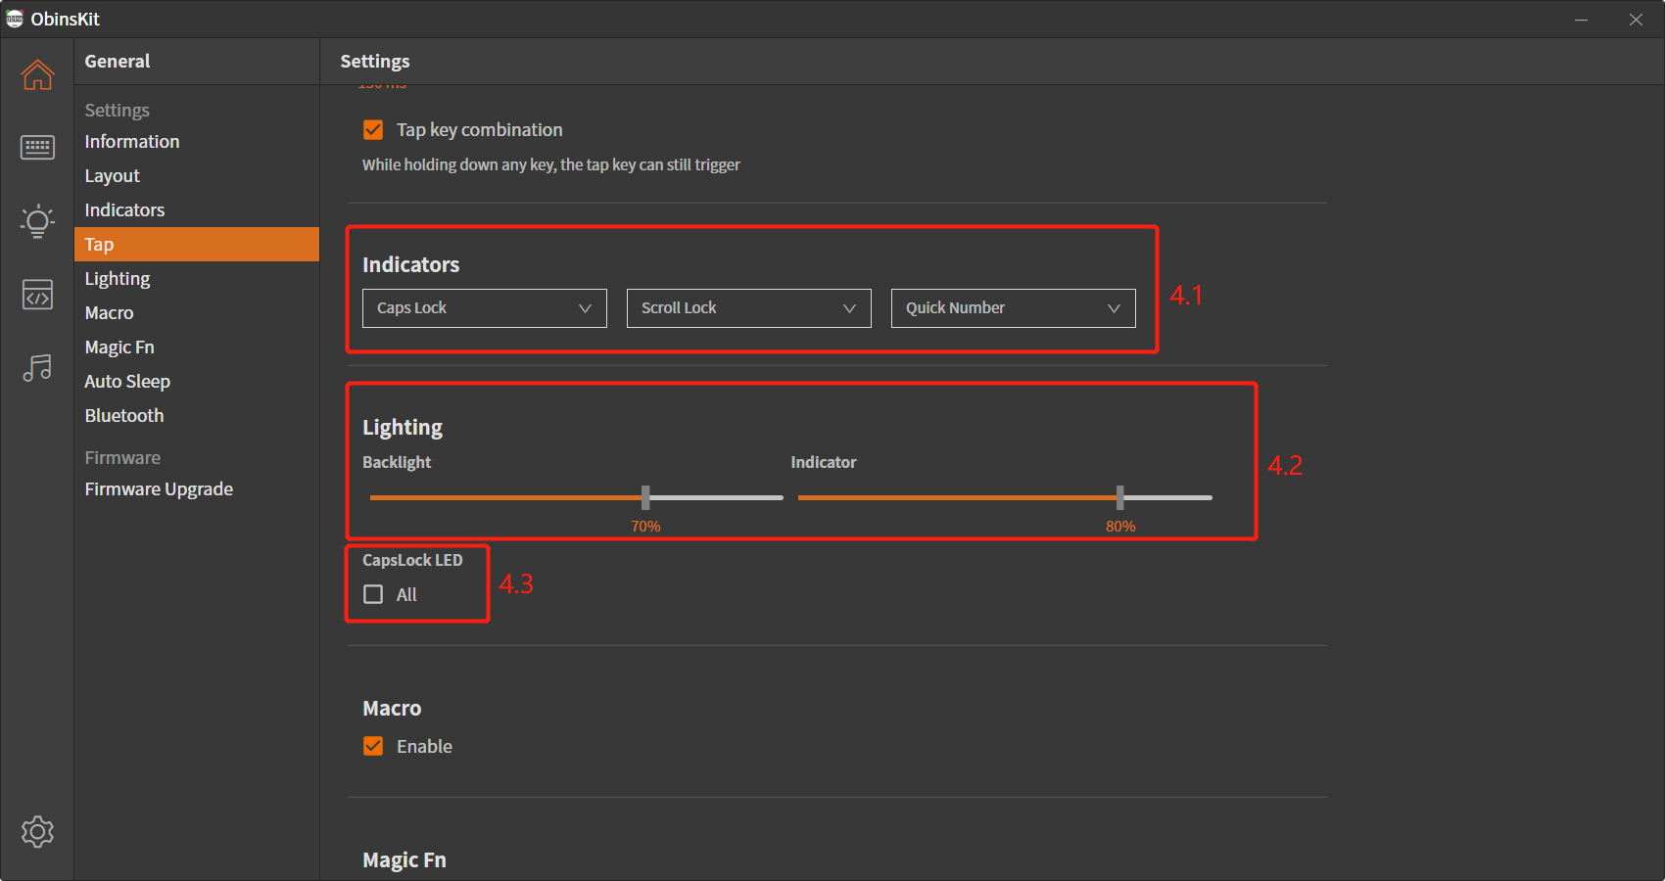Select the Tap sidebar item
The width and height of the screenshot is (1665, 881).
click(x=197, y=245)
